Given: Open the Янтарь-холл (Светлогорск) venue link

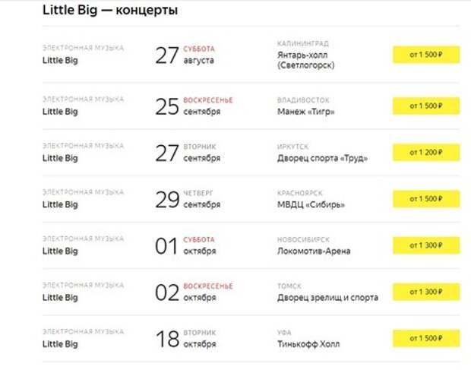Looking at the screenshot, I should pos(306,60).
